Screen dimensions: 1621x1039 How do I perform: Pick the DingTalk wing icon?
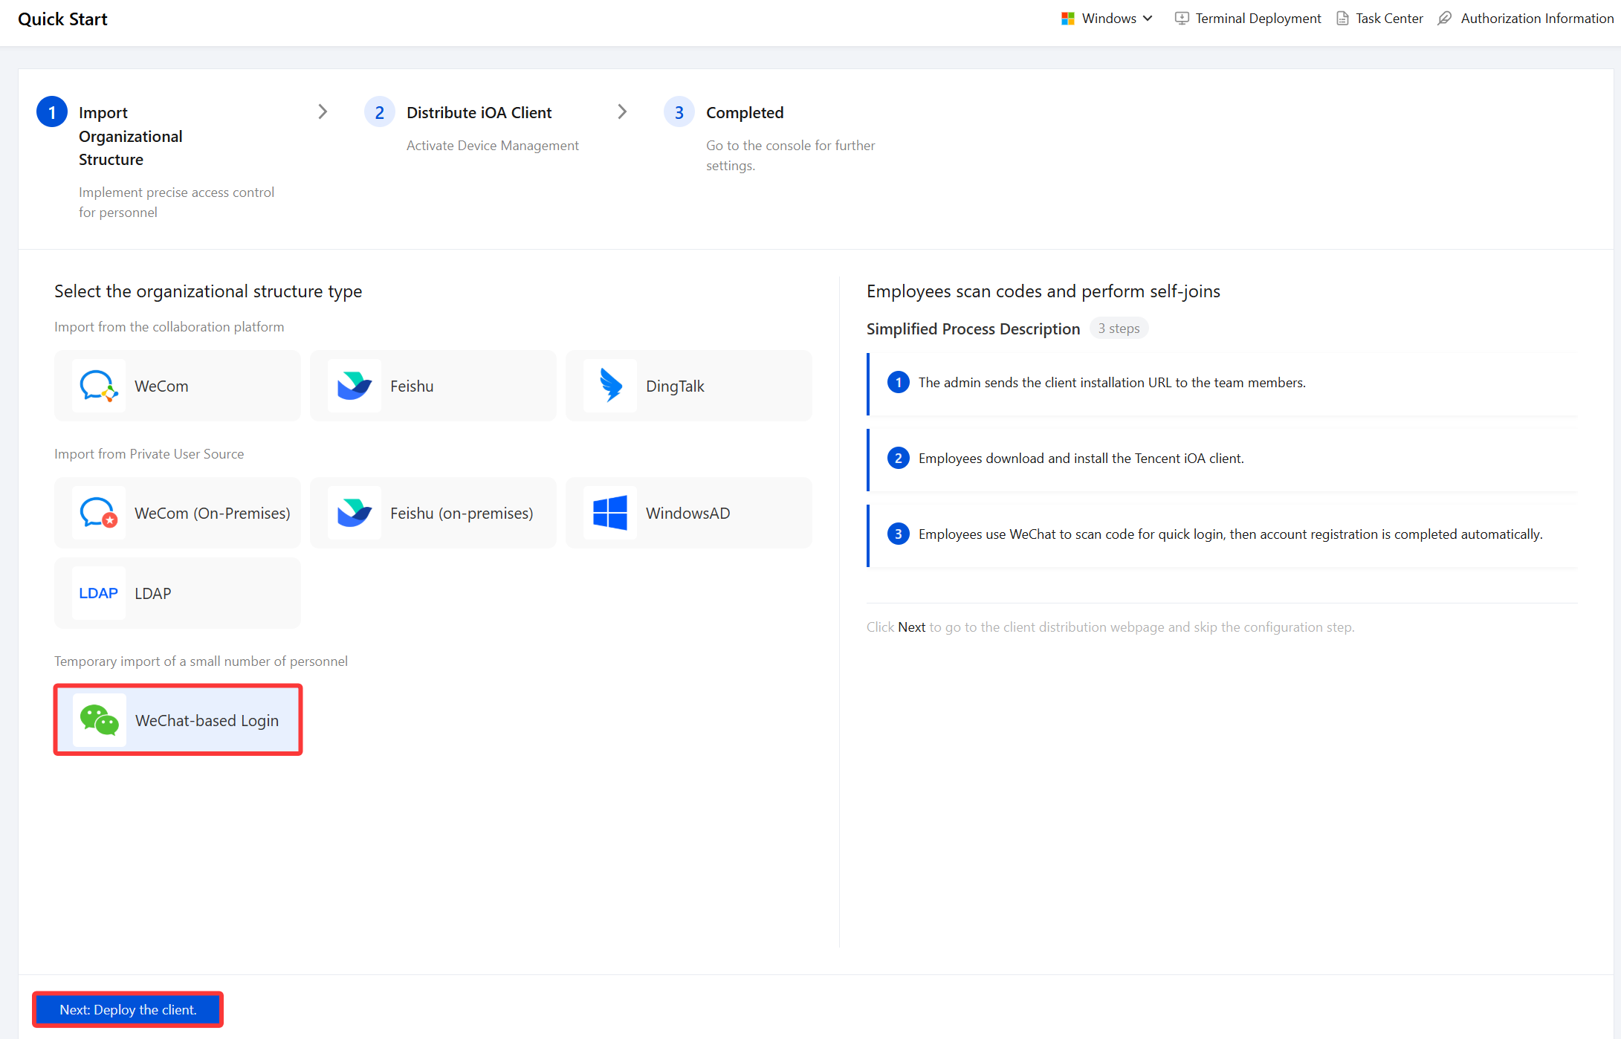[x=610, y=386]
